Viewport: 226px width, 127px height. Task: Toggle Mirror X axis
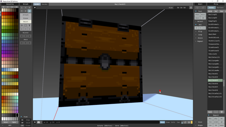22,36
